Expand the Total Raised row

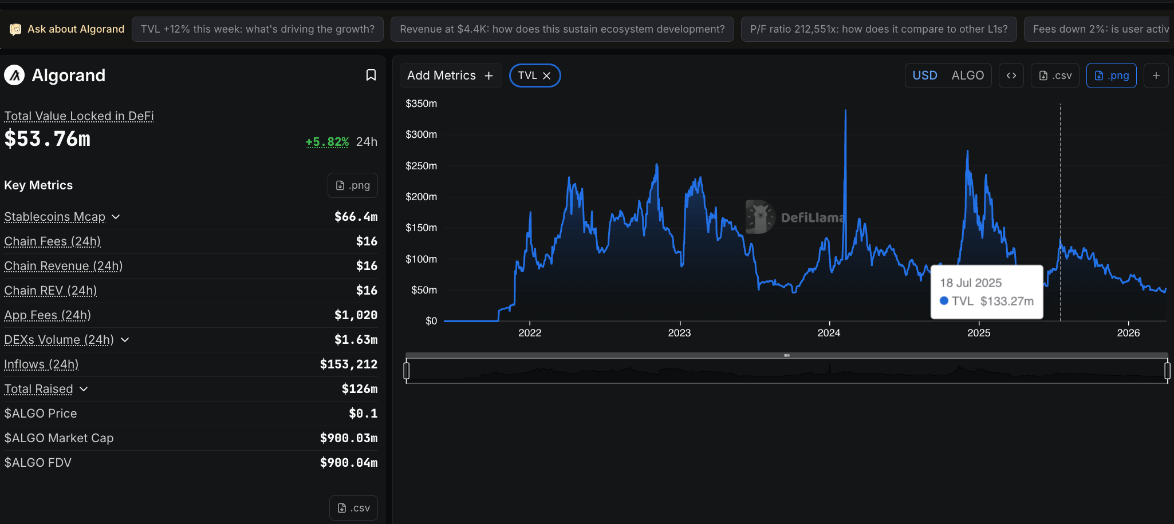pyautogui.click(x=84, y=389)
